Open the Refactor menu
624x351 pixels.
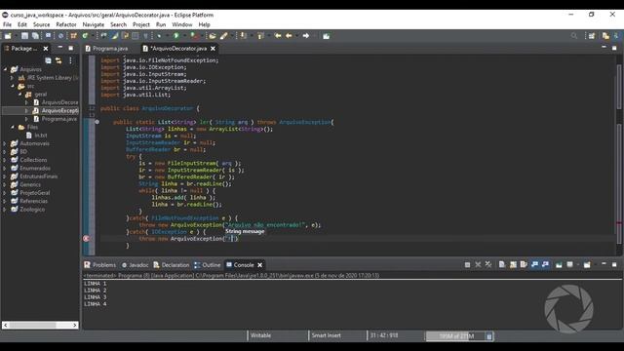coord(66,24)
